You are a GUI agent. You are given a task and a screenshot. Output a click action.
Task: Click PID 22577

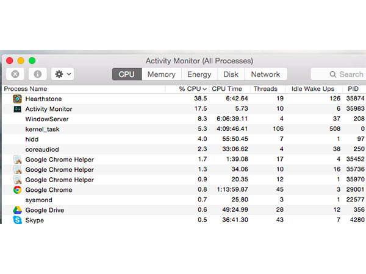tap(355, 200)
